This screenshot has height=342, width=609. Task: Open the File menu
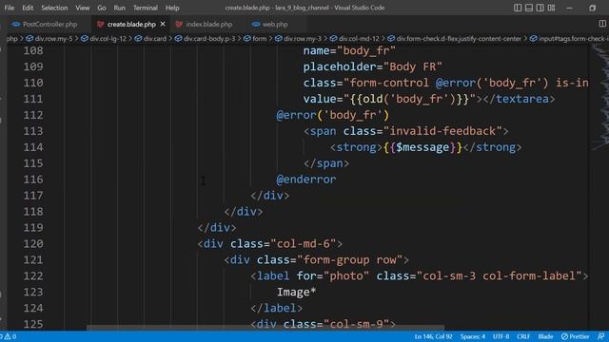10,8
